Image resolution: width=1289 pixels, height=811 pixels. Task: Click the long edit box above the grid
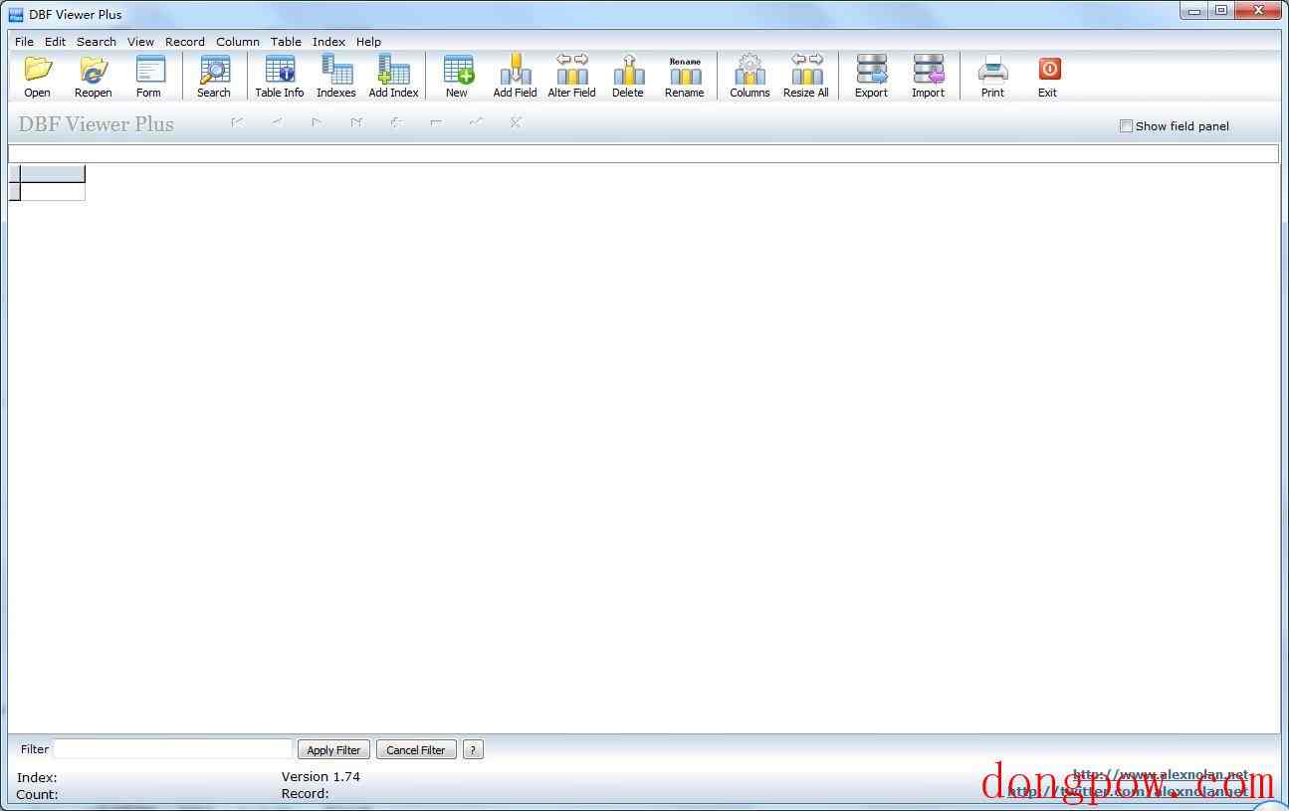coord(643,153)
